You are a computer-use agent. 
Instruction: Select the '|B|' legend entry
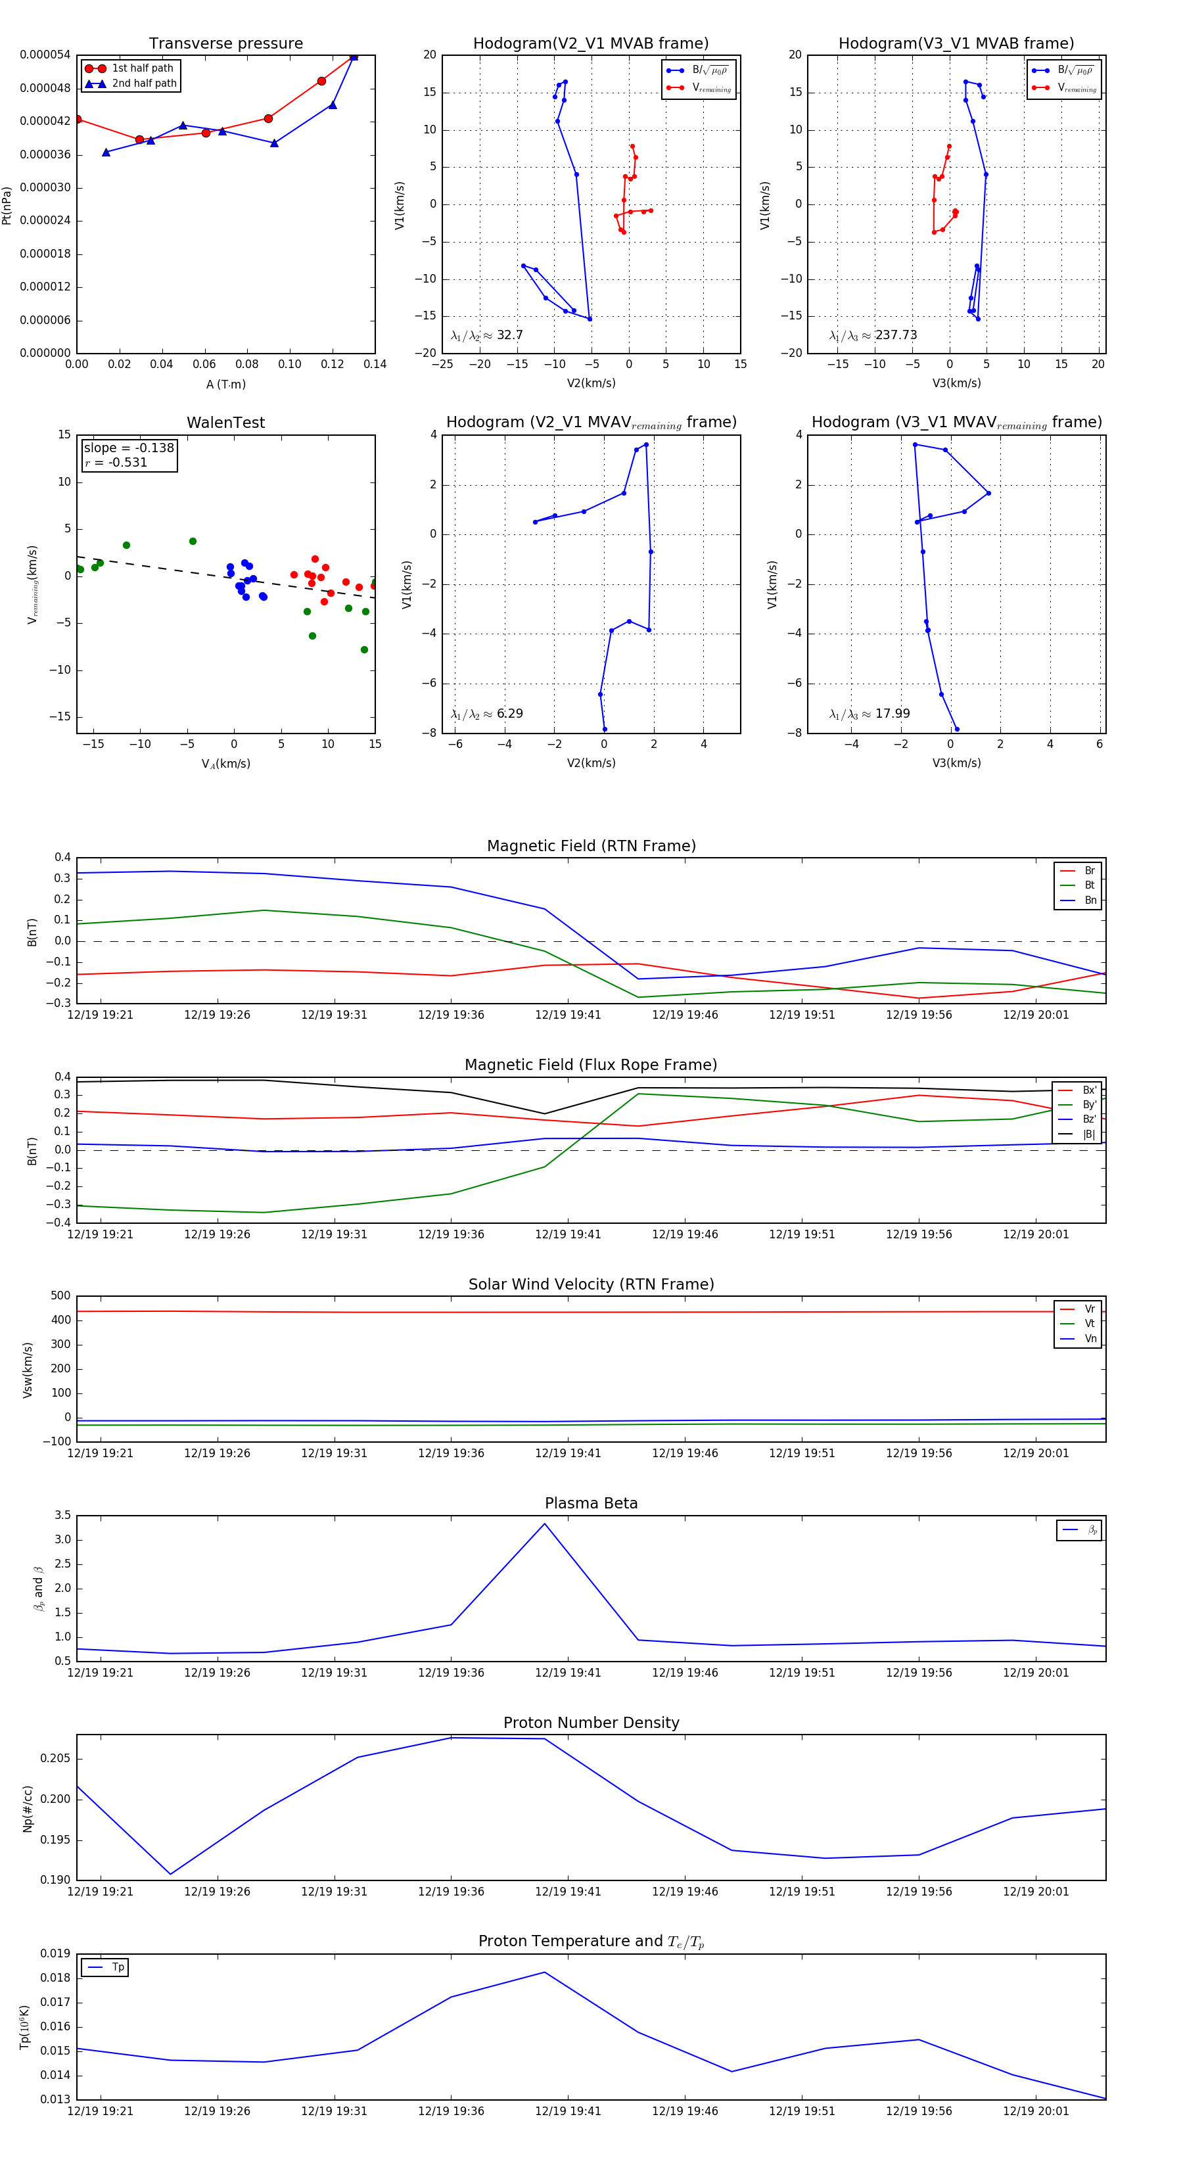tap(1078, 1134)
